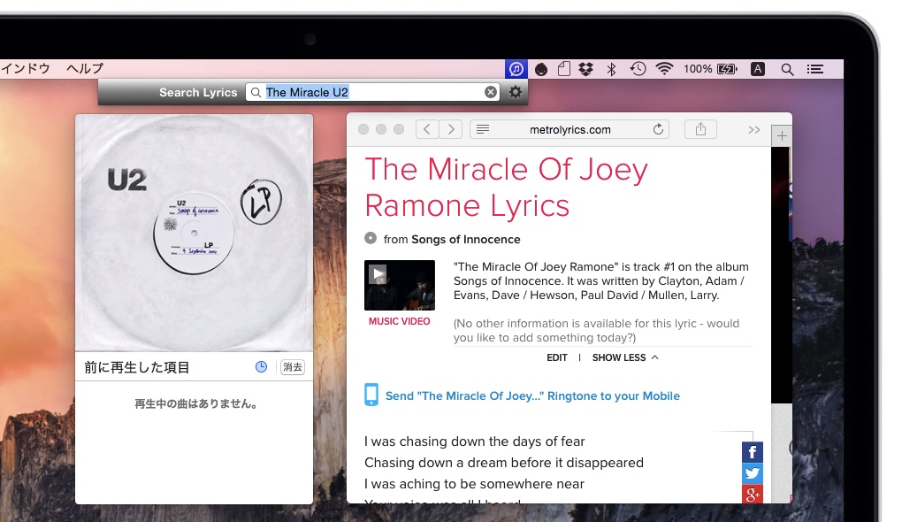Open the dark round menu bar icon
The image size is (902, 522).
[x=540, y=70]
